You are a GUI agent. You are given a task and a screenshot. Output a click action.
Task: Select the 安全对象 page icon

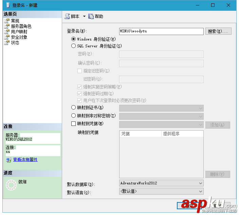[7, 37]
